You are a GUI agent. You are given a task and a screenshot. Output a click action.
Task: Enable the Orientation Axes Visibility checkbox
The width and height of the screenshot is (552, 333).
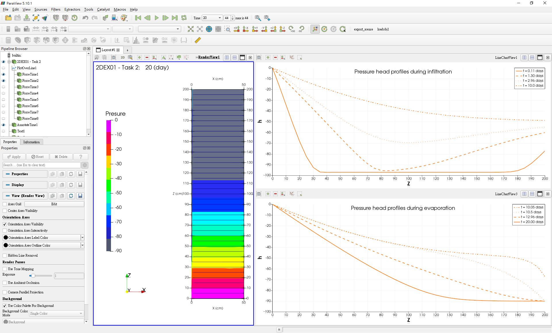[5, 224]
